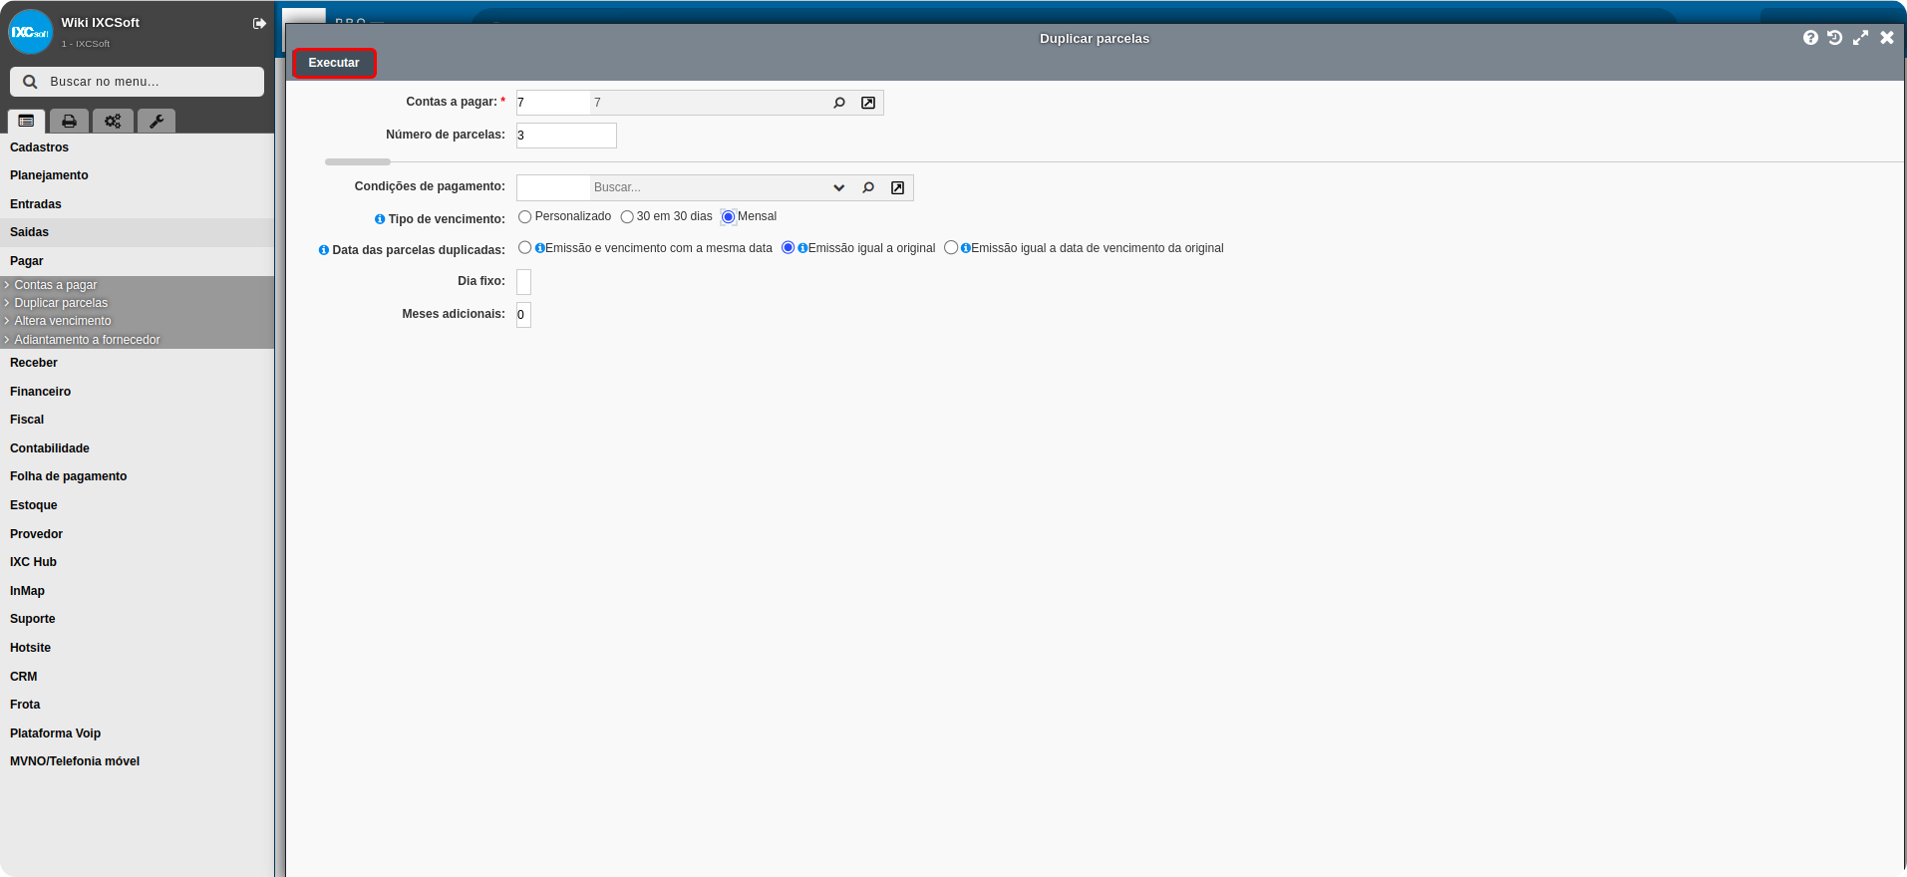Click the Dia fixo input box
Image resolution: width=1907 pixels, height=877 pixels.
pos(523,282)
